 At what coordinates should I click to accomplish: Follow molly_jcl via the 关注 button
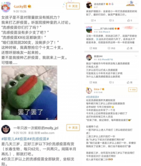tap(73, 127)
